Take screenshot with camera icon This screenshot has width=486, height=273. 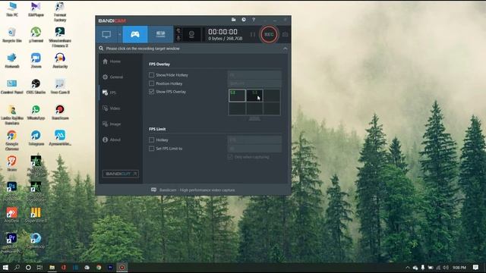(x=285, y=34)
